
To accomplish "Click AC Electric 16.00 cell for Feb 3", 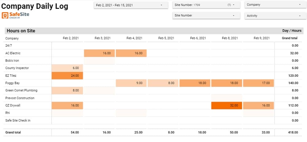I will [99, 53].
